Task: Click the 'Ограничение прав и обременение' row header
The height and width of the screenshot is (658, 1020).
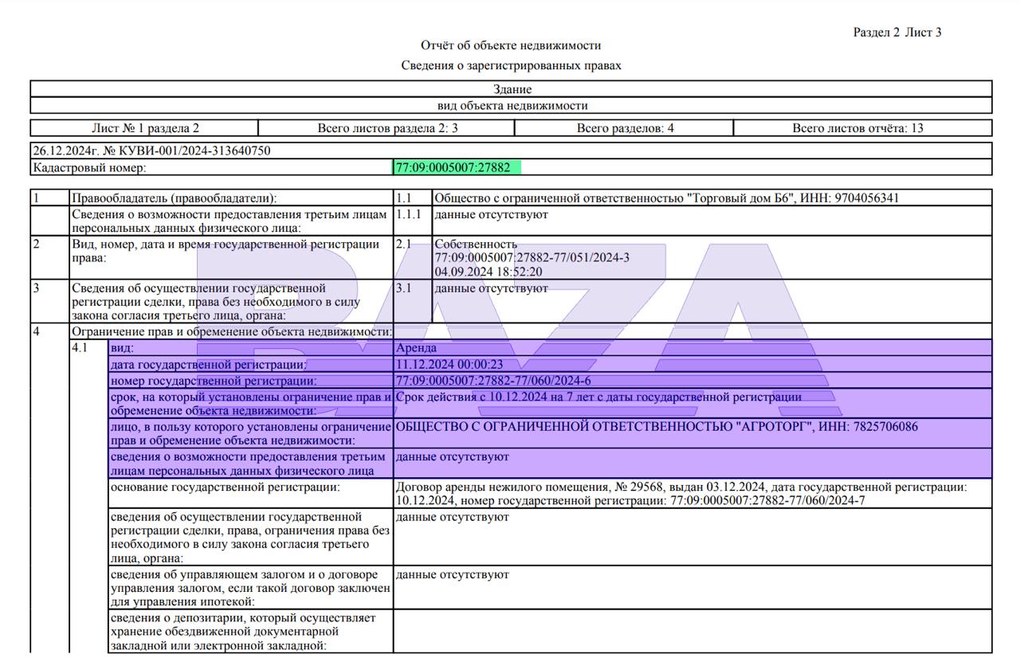Action: coord(232,331)
